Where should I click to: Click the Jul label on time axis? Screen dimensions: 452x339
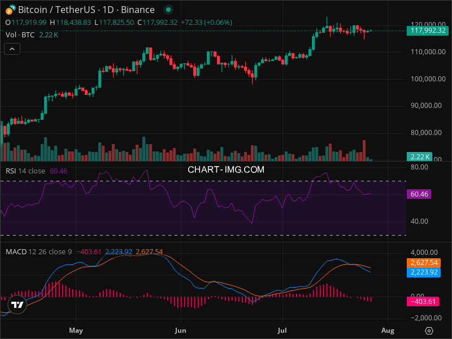(282, 331)
